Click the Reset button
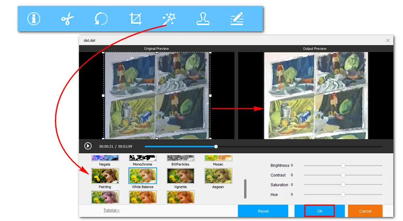Screen dimensions: 403x221 263,211
